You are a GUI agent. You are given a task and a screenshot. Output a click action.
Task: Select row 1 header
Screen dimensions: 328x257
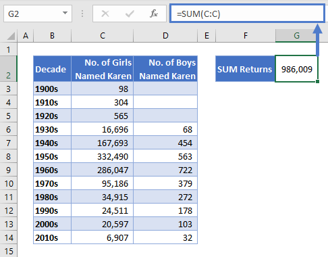coord(8,49)
